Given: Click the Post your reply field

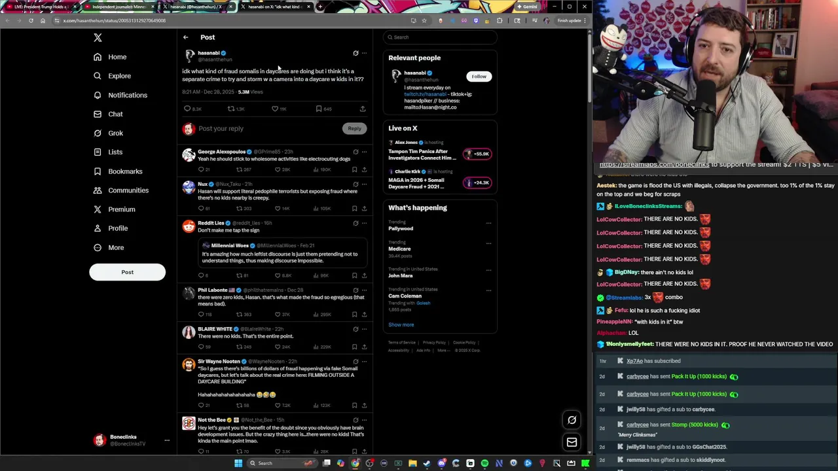Looking at the screenshot, I should [268, 129].
